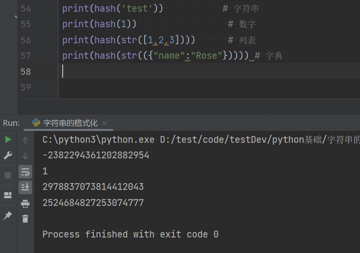Viewport: 360px width, 253px height.
Task: Click gutter line number 54
Action: tap(26, 9)
